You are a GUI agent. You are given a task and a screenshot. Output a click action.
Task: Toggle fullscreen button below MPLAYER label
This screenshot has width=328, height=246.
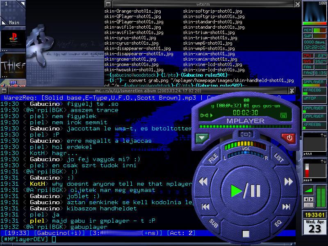point(246,134)
